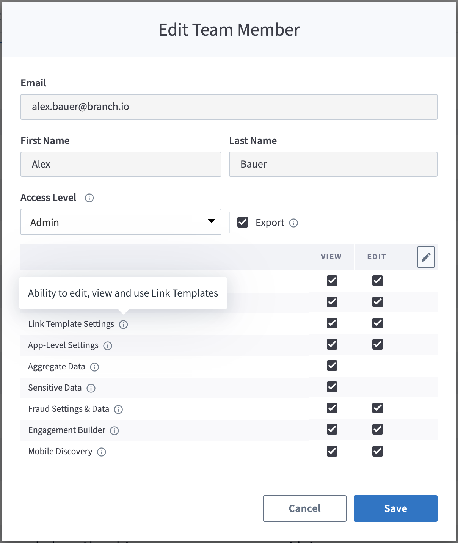Screen dimensions: 458x543
Task: Toggle View checkbox for Link Template Settings
Action: tap(332, 323)
